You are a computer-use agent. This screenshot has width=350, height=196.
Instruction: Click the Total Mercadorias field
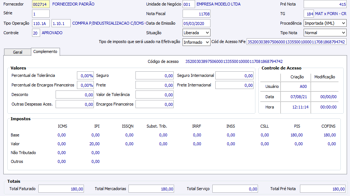point(151,189)
